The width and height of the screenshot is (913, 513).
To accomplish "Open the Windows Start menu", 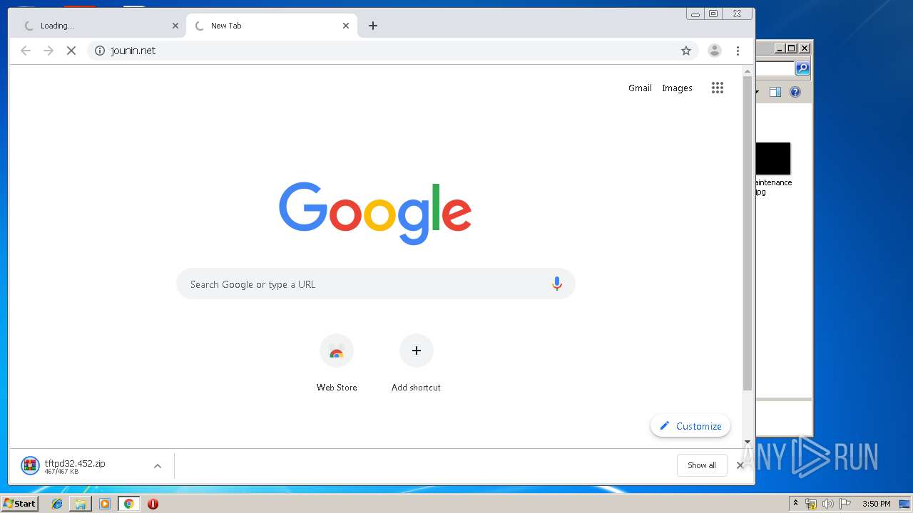I will (x=20, y=504).
